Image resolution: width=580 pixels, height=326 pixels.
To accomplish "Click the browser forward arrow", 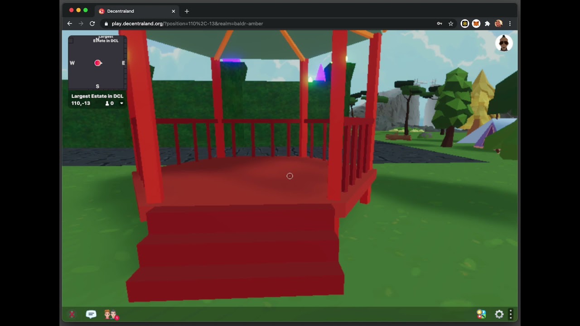I will [81, 24].
